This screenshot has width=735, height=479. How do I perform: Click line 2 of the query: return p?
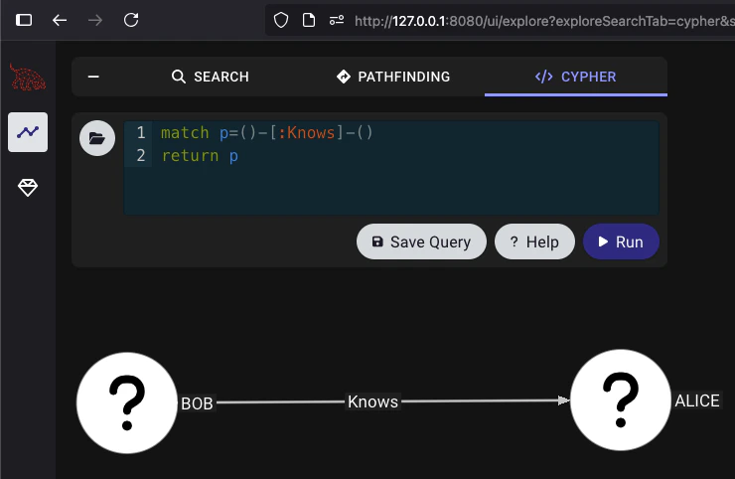(200, 156)
